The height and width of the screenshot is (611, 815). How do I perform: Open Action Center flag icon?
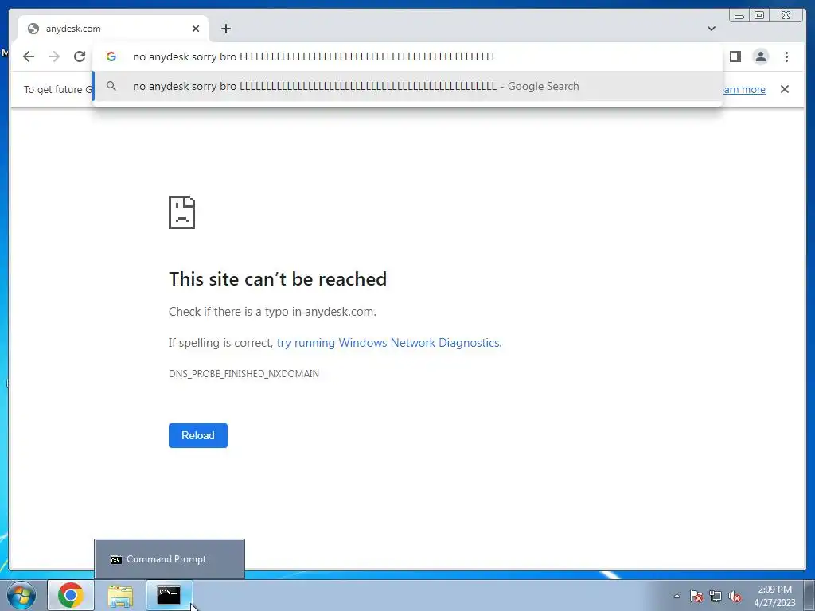coord(696,596)
